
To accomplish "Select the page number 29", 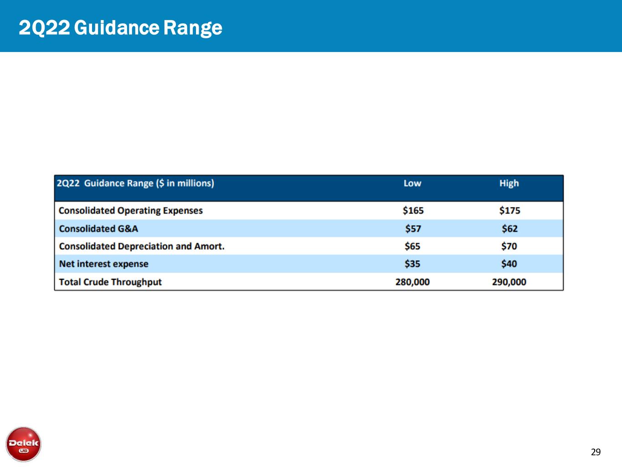I will pyautogui.click(x=596, y=452).
